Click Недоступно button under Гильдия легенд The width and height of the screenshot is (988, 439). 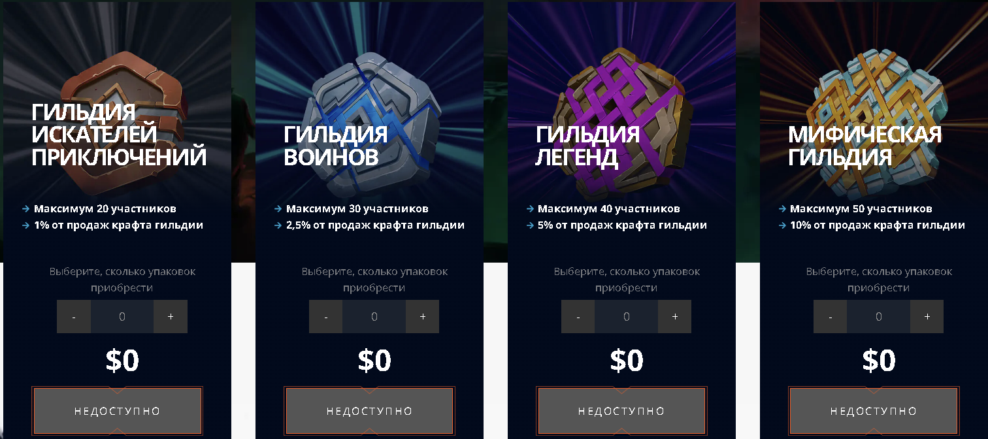point(621,411)
